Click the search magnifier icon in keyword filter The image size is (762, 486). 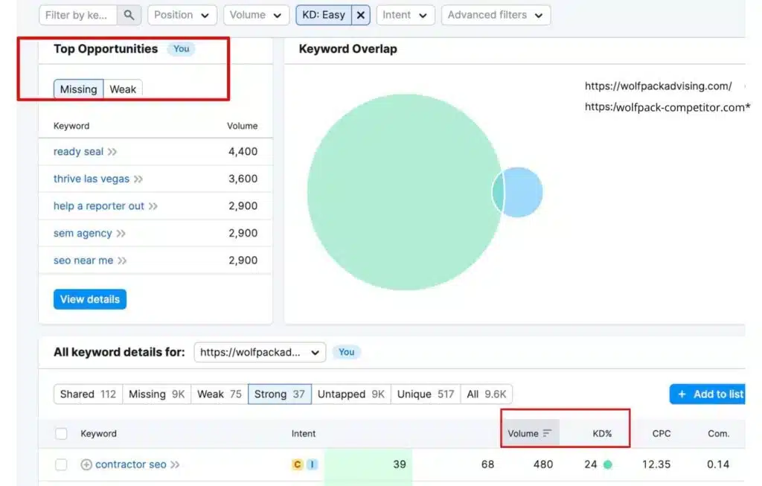(129, 15)
